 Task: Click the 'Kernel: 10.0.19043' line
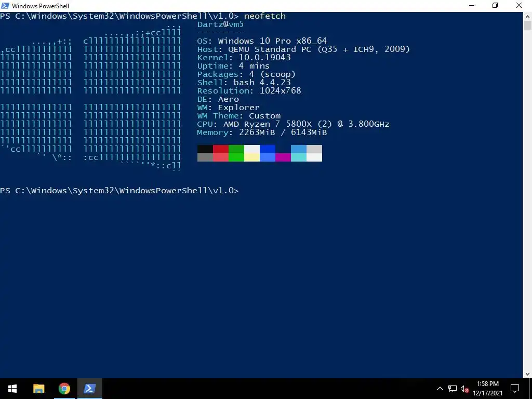pos(244,58)
